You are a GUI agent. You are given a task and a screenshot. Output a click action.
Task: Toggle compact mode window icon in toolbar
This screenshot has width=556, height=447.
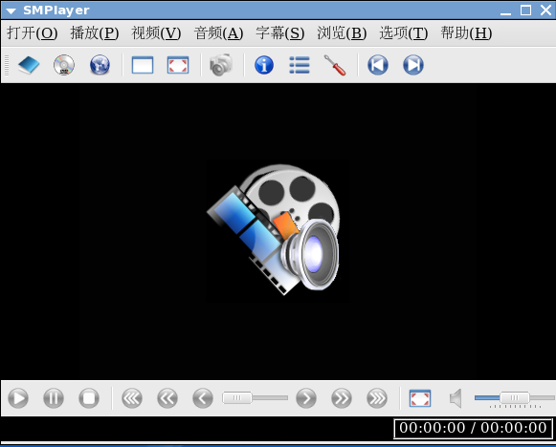(143, 65)
